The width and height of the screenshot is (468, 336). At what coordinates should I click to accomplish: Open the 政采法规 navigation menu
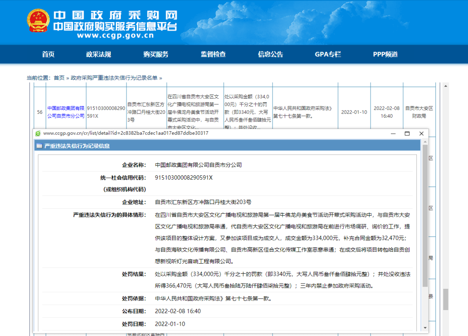click(x=98, y=54)
